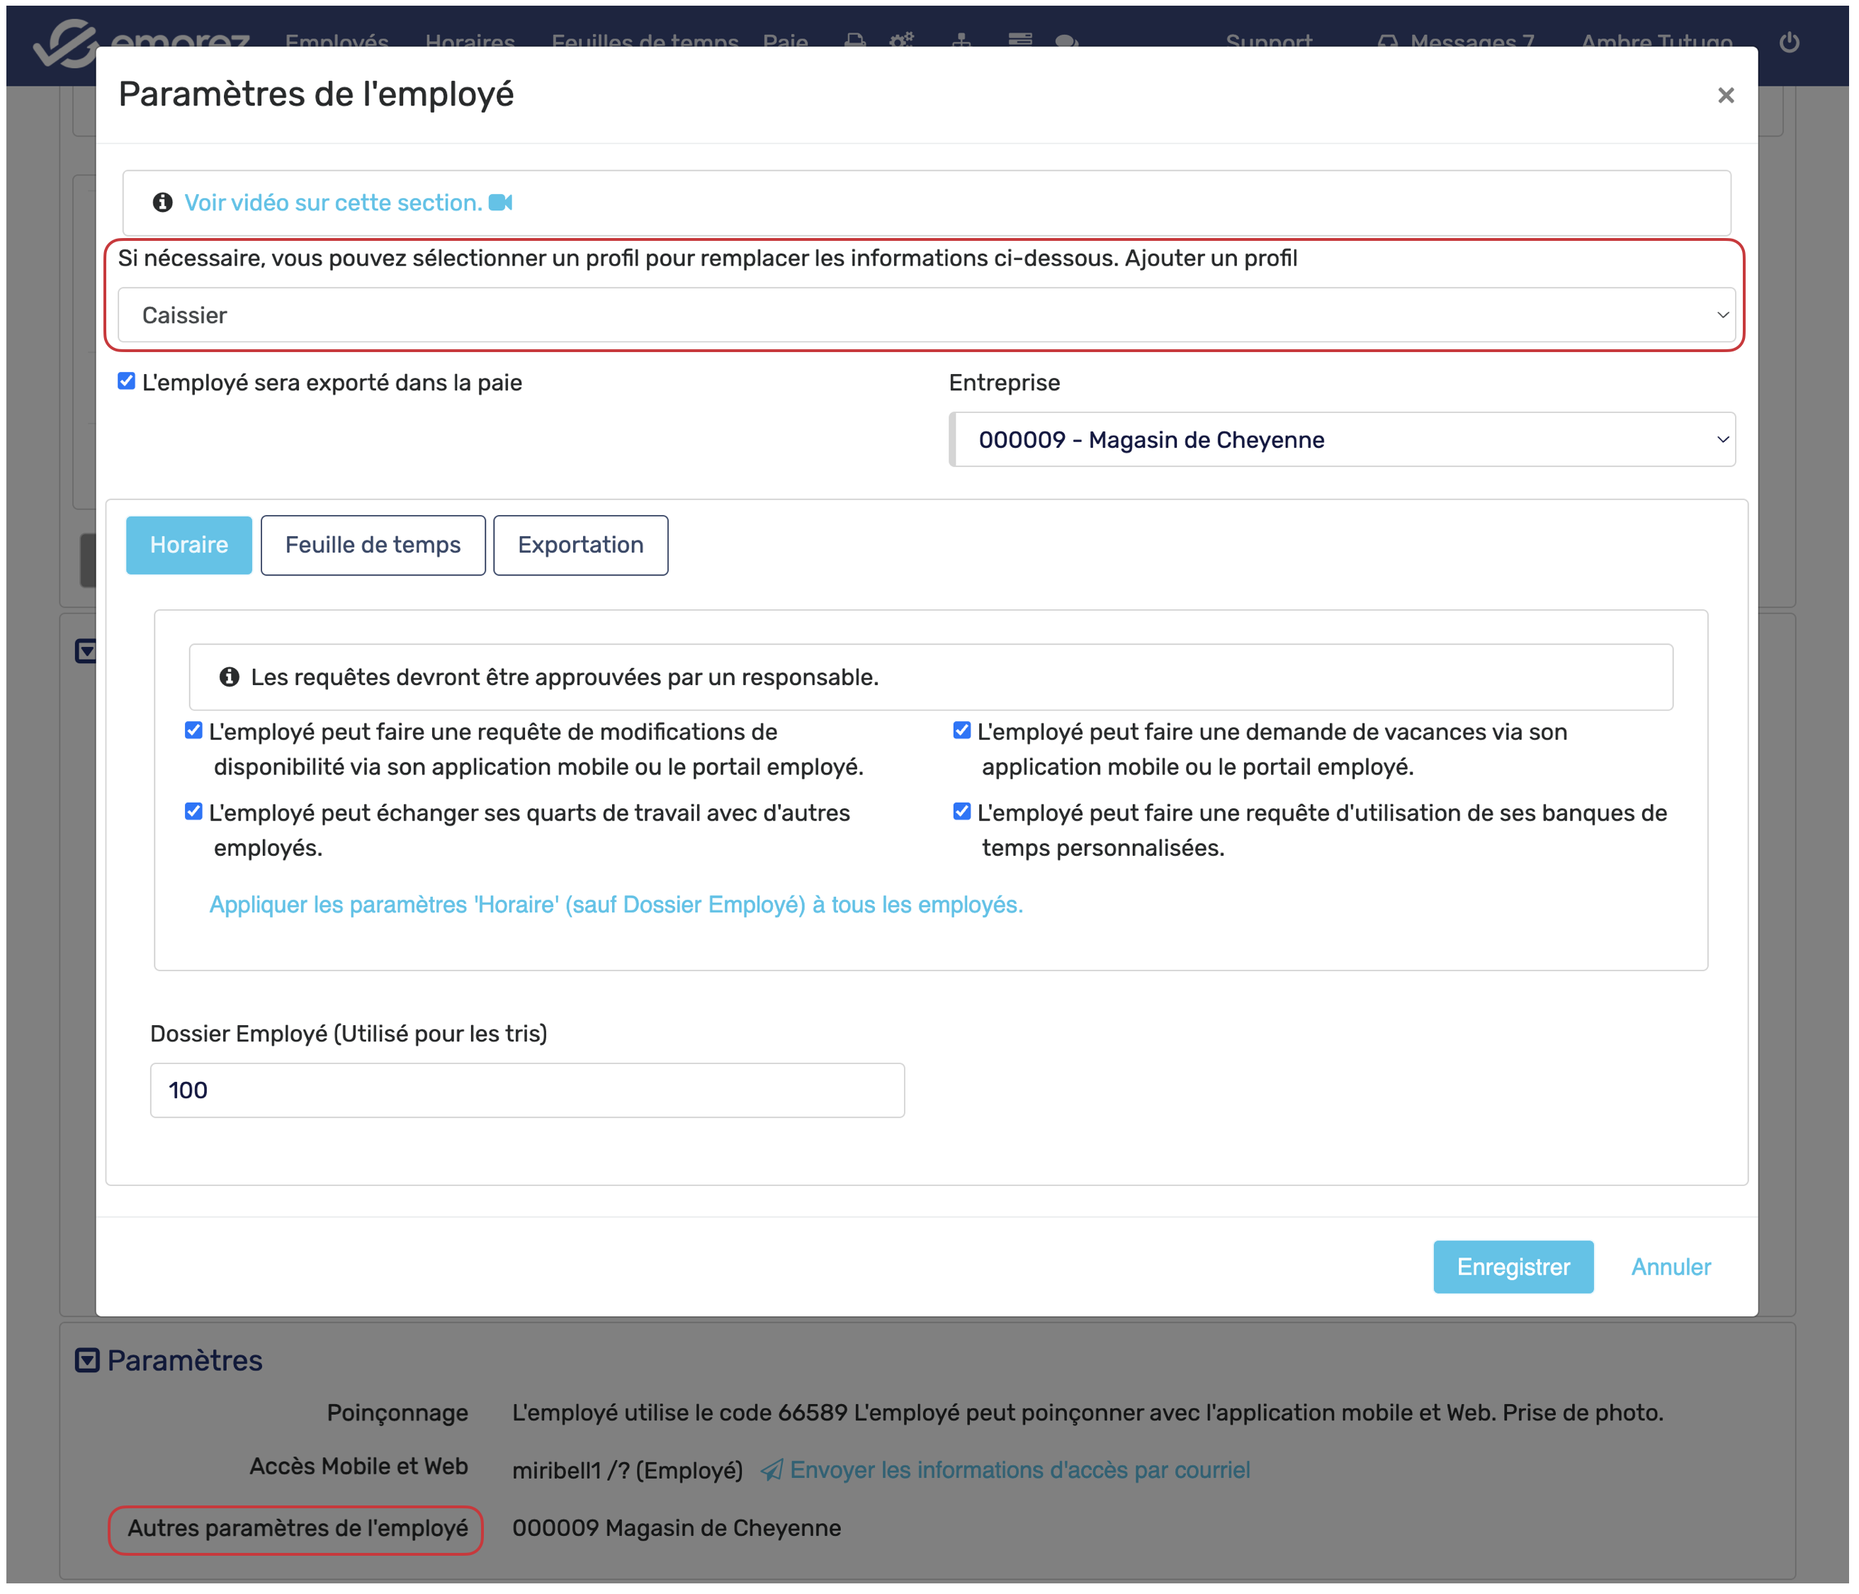Click the info icon beside video link
The width and height of the screenshot is (1859, 1594).
coord(162,203)
